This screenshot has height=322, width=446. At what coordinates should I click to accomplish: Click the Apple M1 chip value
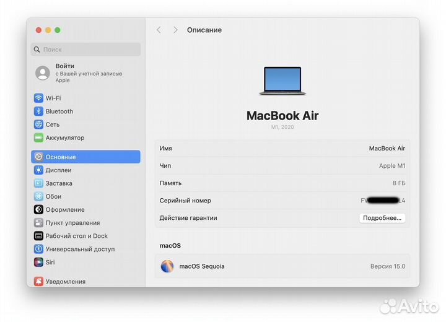[392, 165]
